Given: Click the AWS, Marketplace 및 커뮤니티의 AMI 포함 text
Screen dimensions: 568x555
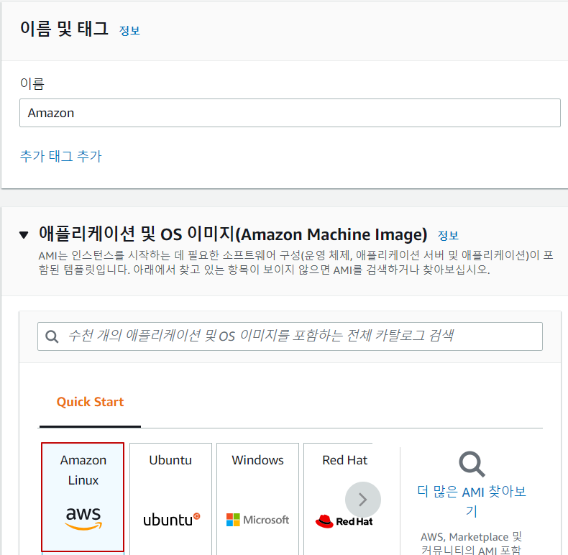Looking at the screenshot, I should pyautogui.click(x=471, y=543).
